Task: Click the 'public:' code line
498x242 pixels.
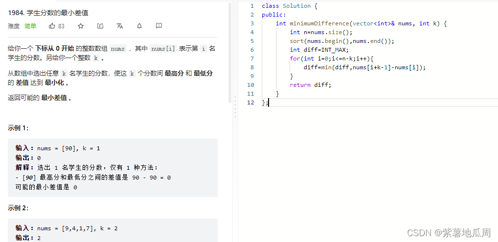Action: [x=274, y=15]
